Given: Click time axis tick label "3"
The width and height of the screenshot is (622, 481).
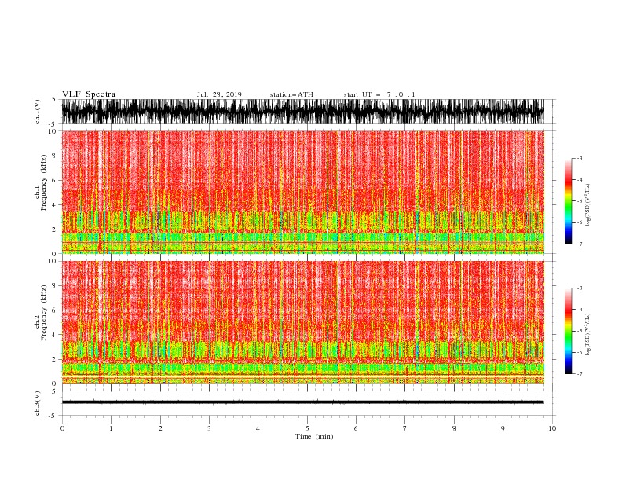Looking at the screenshot, I should point(209,428).
